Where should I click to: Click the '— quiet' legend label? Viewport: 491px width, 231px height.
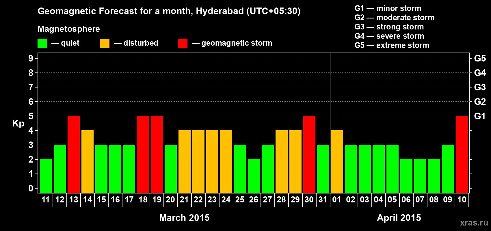(x=65, y=43)
